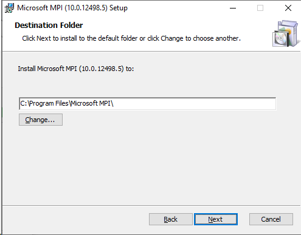Click the CD software box graphic
Screen dimensions: 301x235
coord(286,33)
